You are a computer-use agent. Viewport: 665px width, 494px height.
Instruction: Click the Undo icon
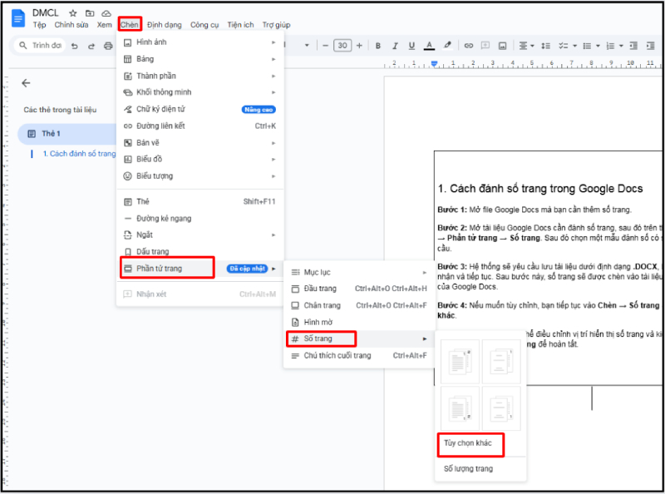click(75, 46)
